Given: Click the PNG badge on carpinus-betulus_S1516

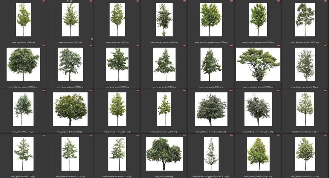Looking at the screenshot, I should (x=91, y=91).
